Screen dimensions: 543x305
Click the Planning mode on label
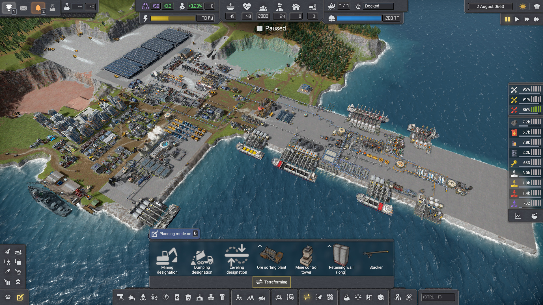coord(175,234)
